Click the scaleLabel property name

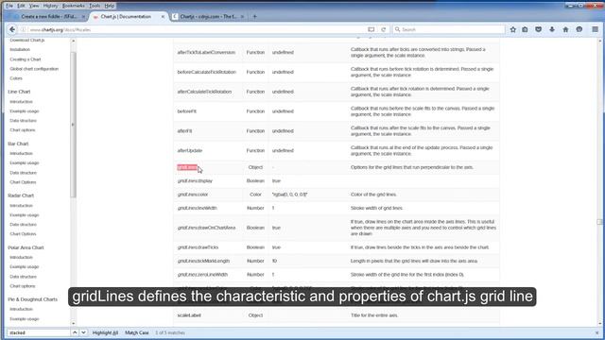tap(189, 315)
